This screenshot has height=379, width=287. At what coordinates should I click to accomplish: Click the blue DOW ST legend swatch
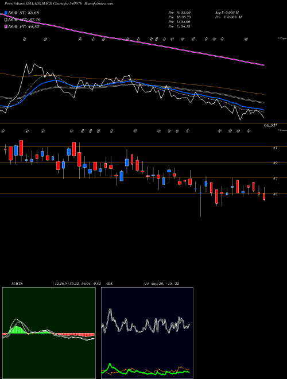click(x=6, y=13)
